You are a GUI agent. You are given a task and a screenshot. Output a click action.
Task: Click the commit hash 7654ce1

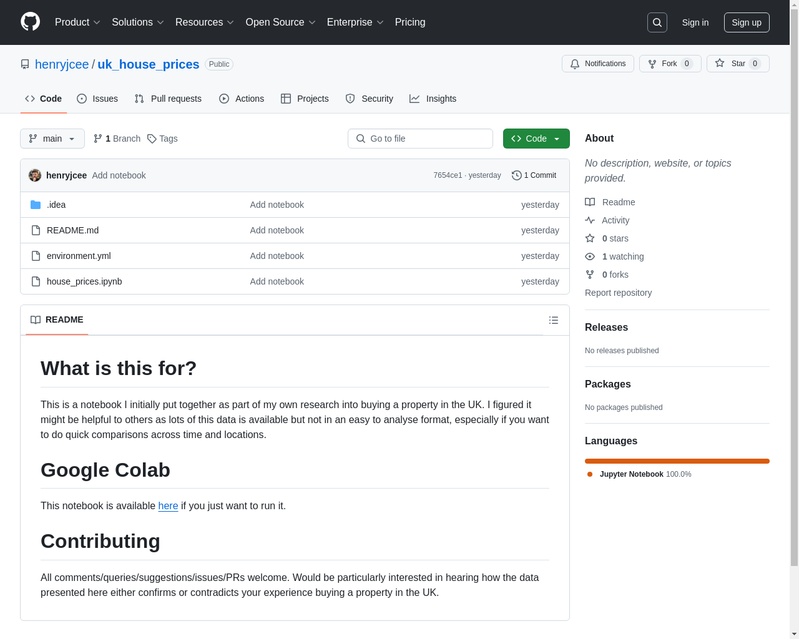448,175
